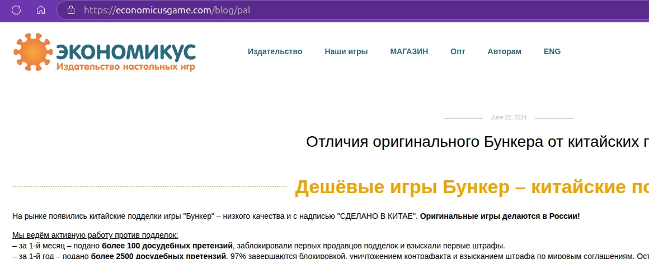The width and height of the screenshot is (649, 259).
Task: Click bold text 'более 100 досудебных претензий'
Action: click(167, 246)
